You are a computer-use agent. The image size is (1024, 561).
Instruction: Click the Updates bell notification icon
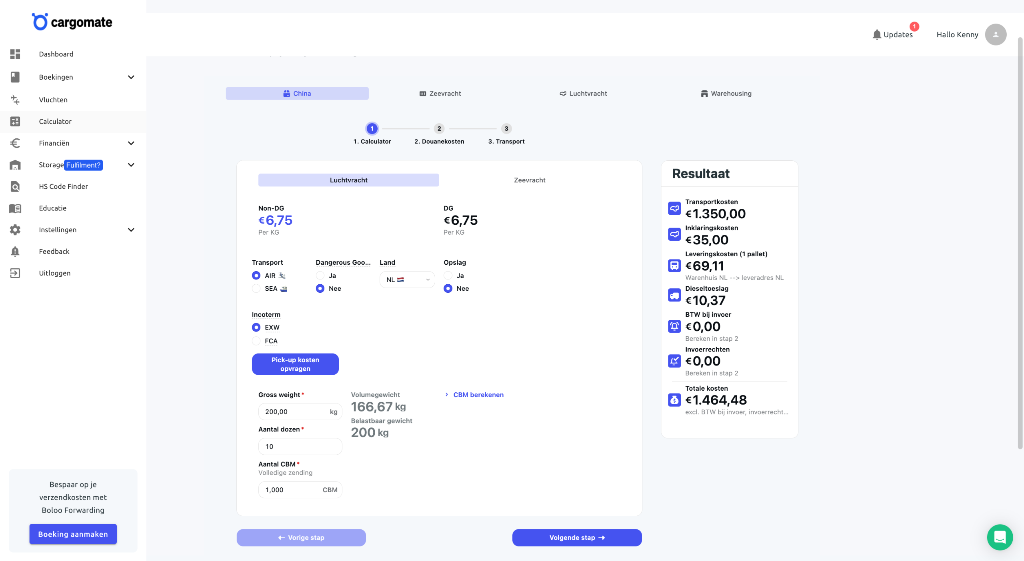[876, 35]
